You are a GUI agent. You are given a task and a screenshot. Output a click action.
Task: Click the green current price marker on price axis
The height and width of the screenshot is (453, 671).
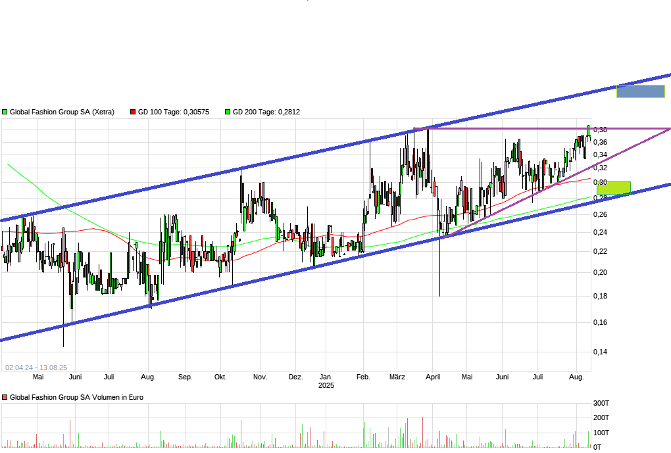pos(613,187)
